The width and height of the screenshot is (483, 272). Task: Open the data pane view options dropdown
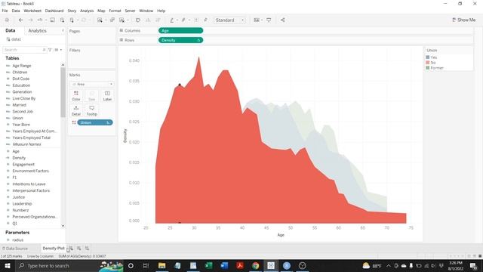coord(58,50)
